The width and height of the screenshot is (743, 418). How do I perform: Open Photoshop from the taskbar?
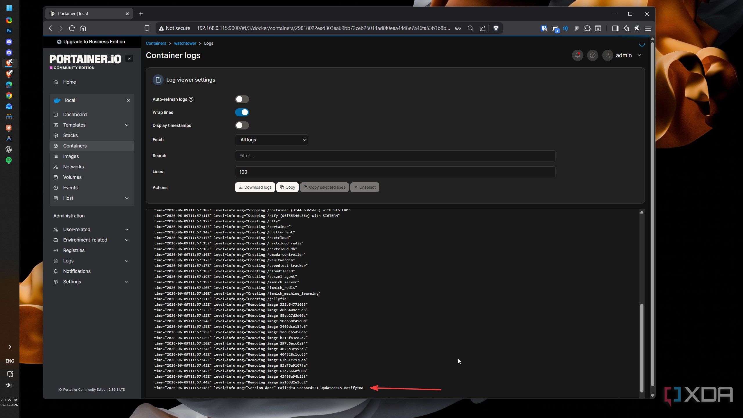[9, 31]
